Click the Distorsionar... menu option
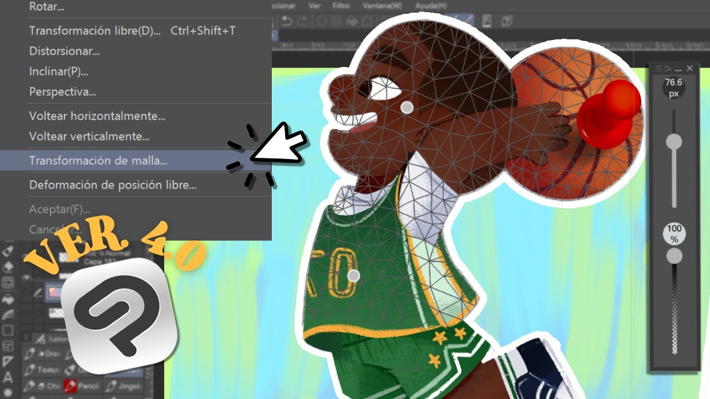Screen dimensions: 710x399 pyautogui.click(x=64, y=52)
